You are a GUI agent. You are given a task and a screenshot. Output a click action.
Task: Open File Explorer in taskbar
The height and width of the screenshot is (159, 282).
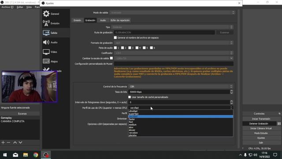coord(26,155)
